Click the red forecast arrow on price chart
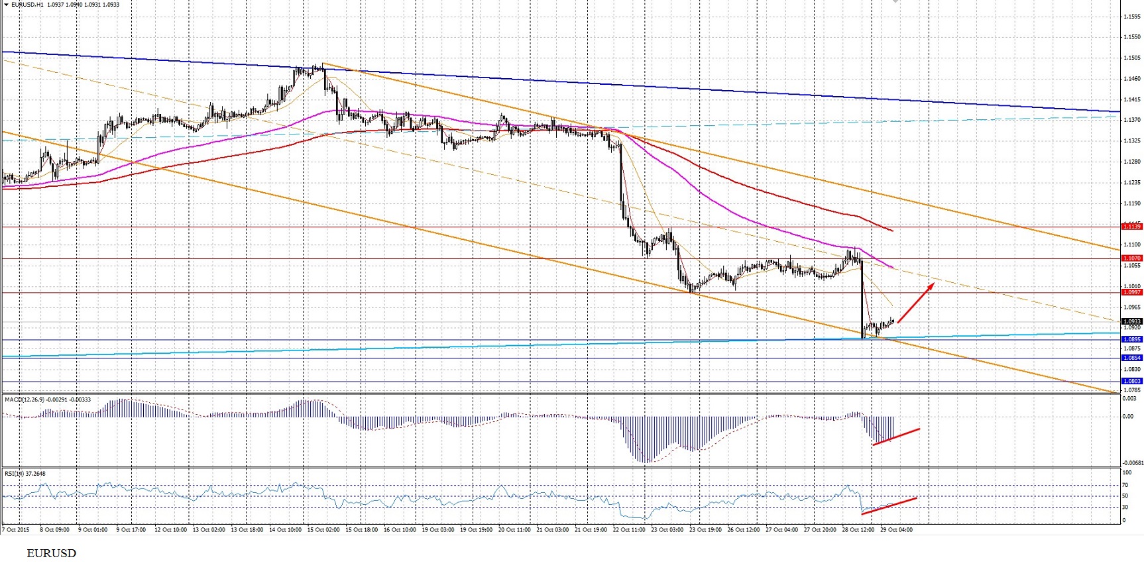 [916, 303]
